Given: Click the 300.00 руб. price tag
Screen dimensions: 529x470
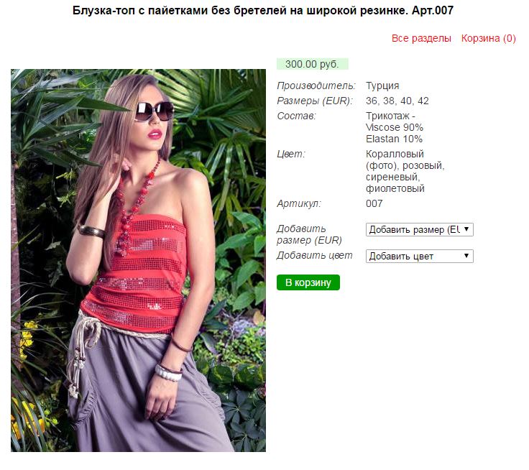Looking at the screenshot, I should coord(312,64).
